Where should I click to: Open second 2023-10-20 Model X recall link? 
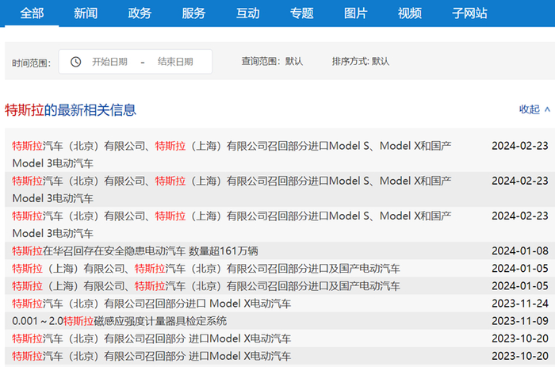coord(151,356)
